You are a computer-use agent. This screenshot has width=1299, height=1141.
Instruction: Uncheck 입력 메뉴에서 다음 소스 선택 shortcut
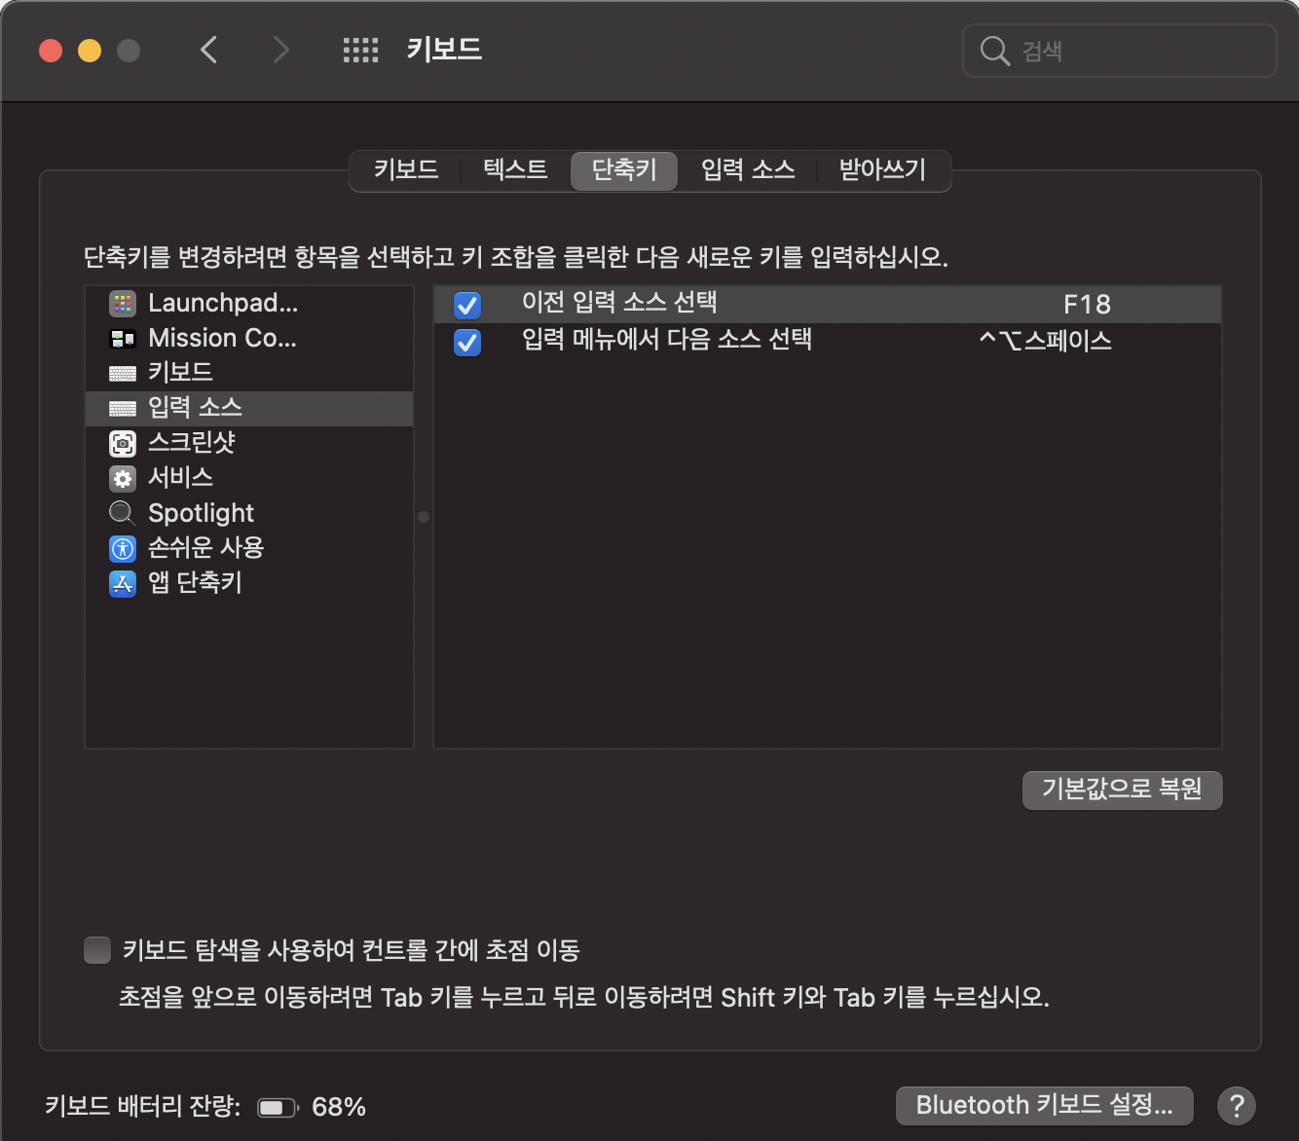coord(467,342)
